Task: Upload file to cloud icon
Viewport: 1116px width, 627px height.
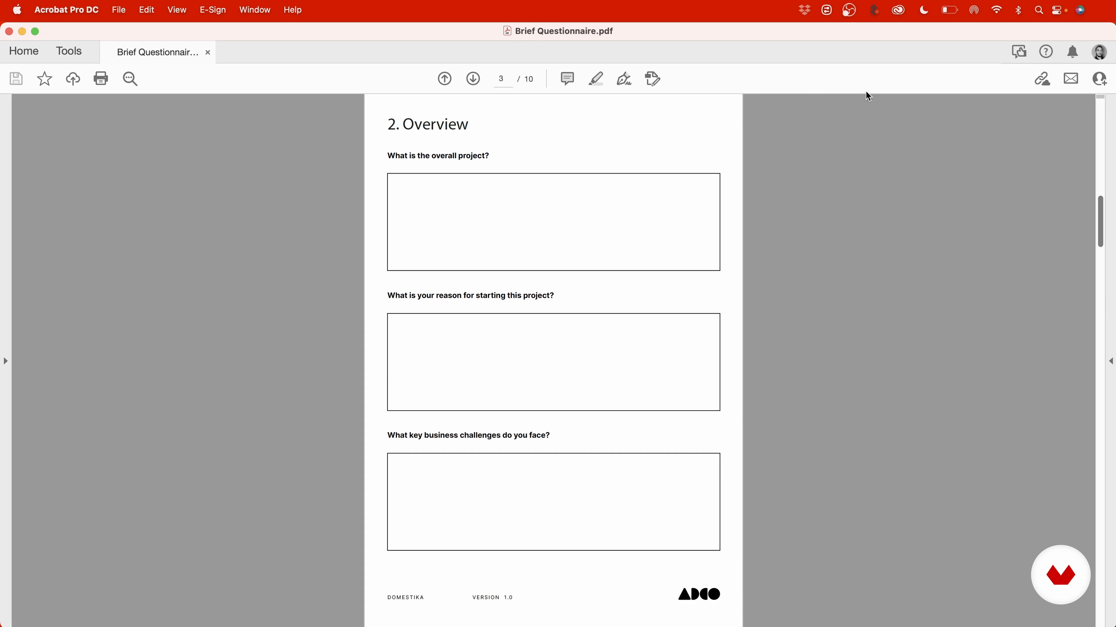Action: pyautogui.click(x=73, y=79)
